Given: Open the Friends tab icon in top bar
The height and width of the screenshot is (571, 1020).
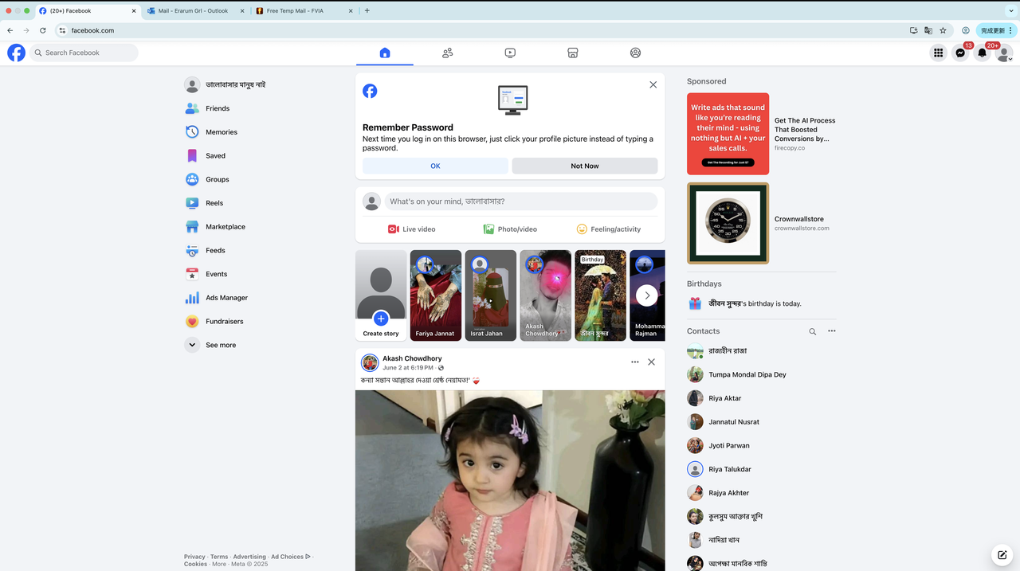Looking at the screenshot, I should click(x=447, y=53).
